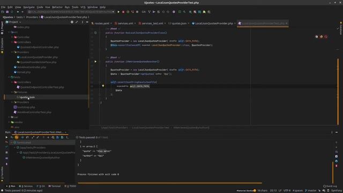Open the Navigate menu
This screenshot has width=343, height=193.
(28, 7)
